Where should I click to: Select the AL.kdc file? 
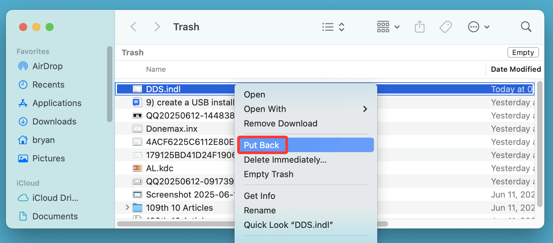pyautogui.click(x=160, y=168)
